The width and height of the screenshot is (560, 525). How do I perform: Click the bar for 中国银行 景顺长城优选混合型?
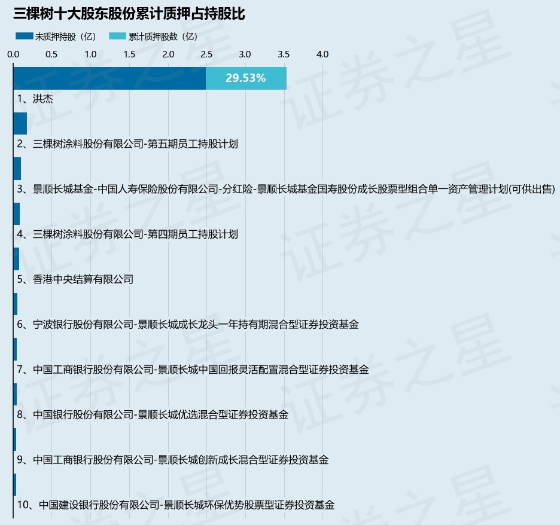click(15, 395)
